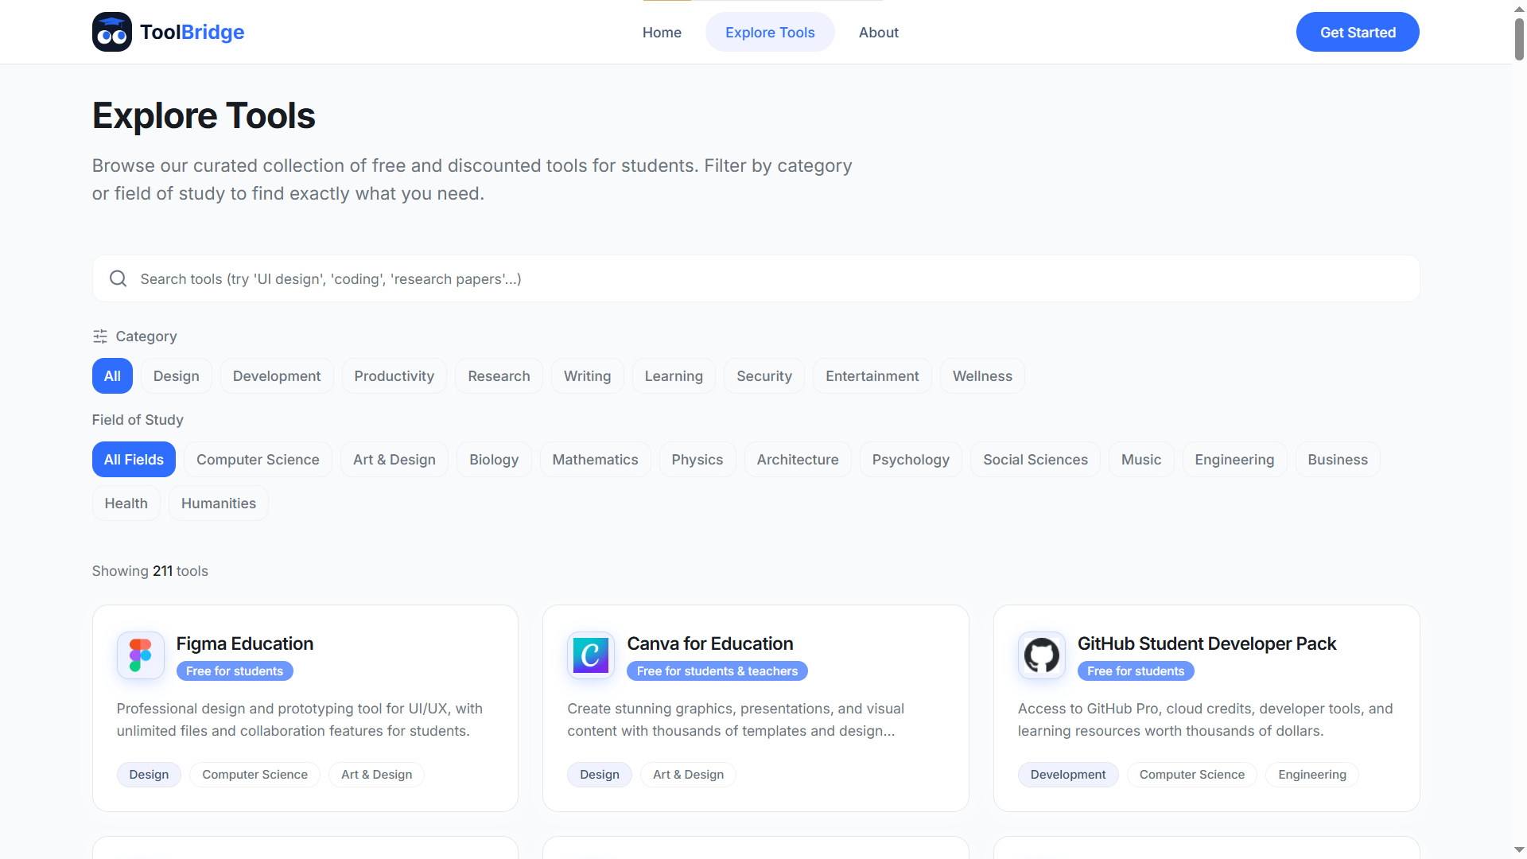Open the Figma Education logo icon

click(141, 655)
